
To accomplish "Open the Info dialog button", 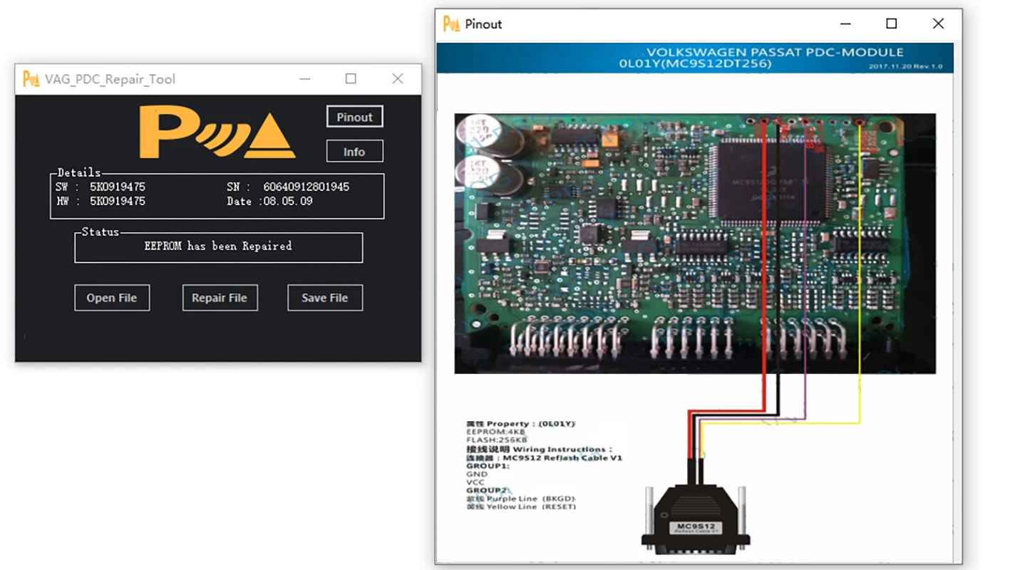I will [x=354, y=152].
